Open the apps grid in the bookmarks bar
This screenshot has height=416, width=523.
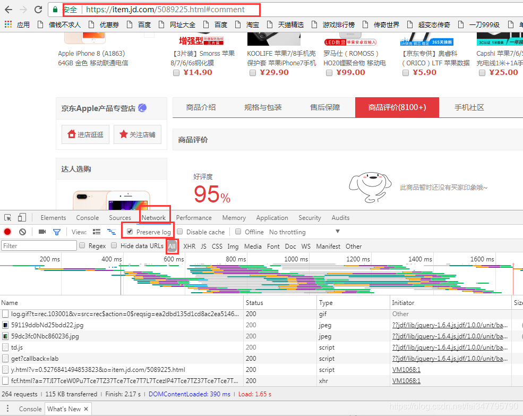[8, 24]
